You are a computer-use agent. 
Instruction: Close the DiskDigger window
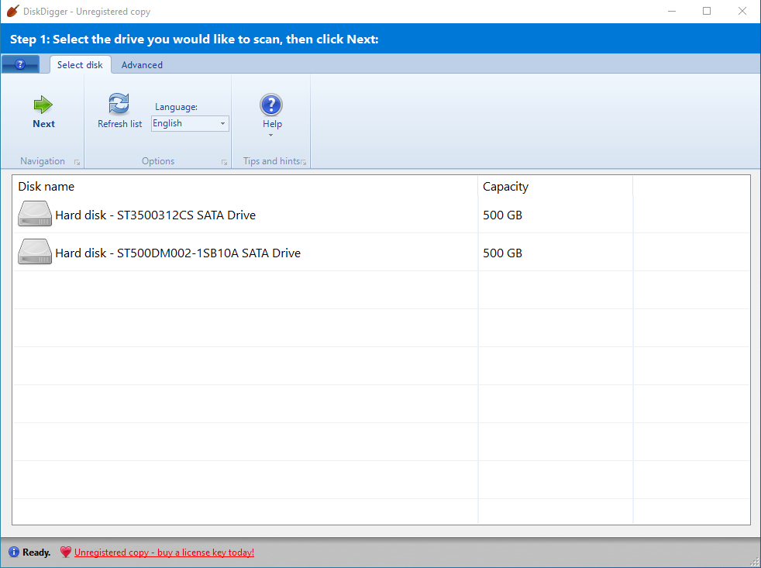click(742, 11)
